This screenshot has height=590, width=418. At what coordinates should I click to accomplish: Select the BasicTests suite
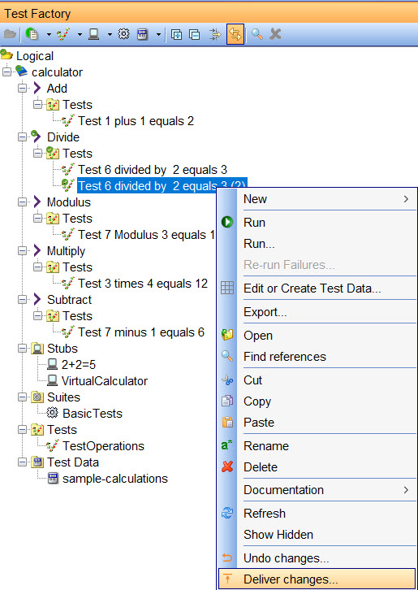click(93, 413)
